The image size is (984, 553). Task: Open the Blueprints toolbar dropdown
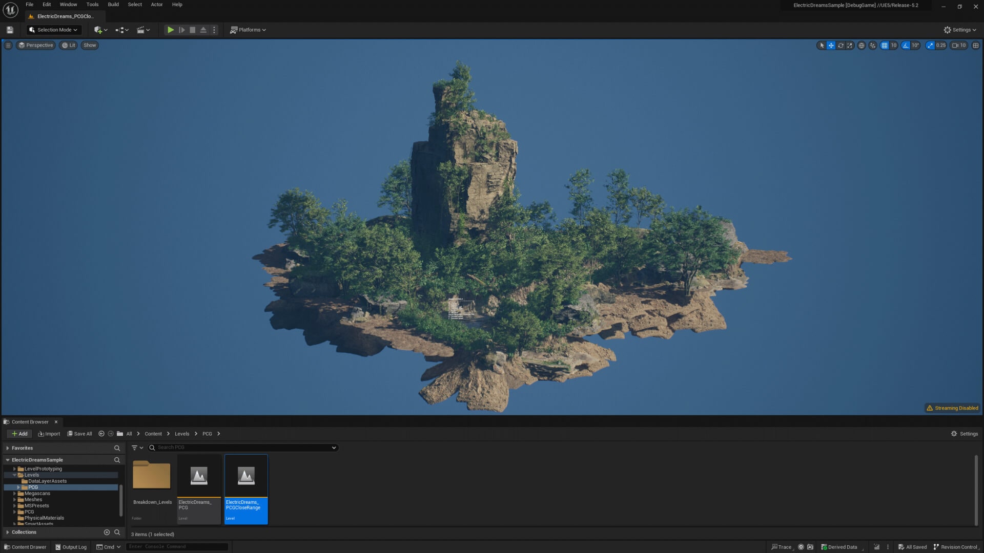pos(122,30)
